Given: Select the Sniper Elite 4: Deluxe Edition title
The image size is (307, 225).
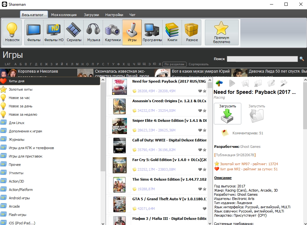Looking at the screenshot, I should (x=169, y=121).
